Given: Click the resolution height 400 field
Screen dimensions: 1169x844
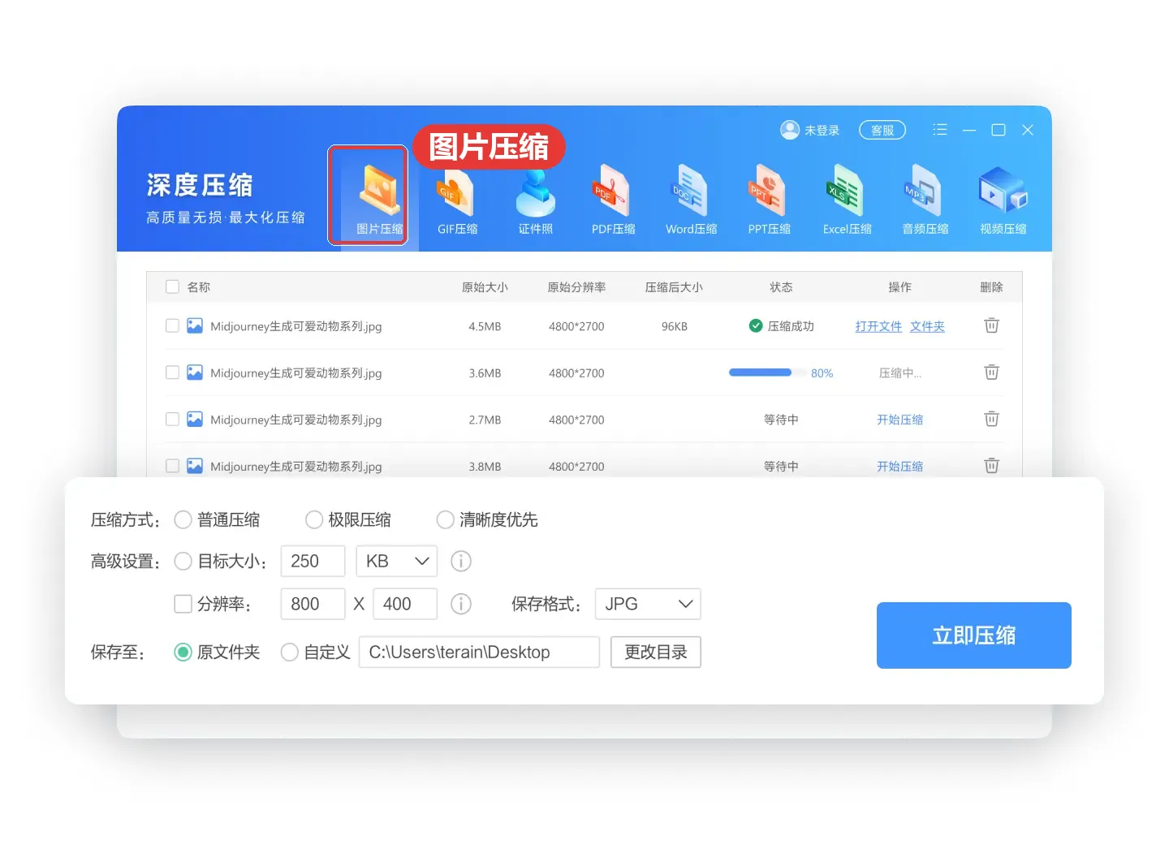Looking at the screenshot, I should 405,604.
